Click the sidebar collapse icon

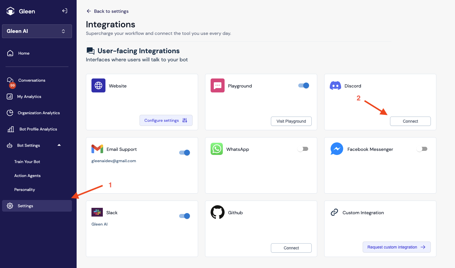[x=65, y=11]
